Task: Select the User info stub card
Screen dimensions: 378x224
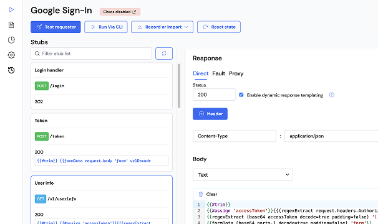Action: click(x=102, y=200)
